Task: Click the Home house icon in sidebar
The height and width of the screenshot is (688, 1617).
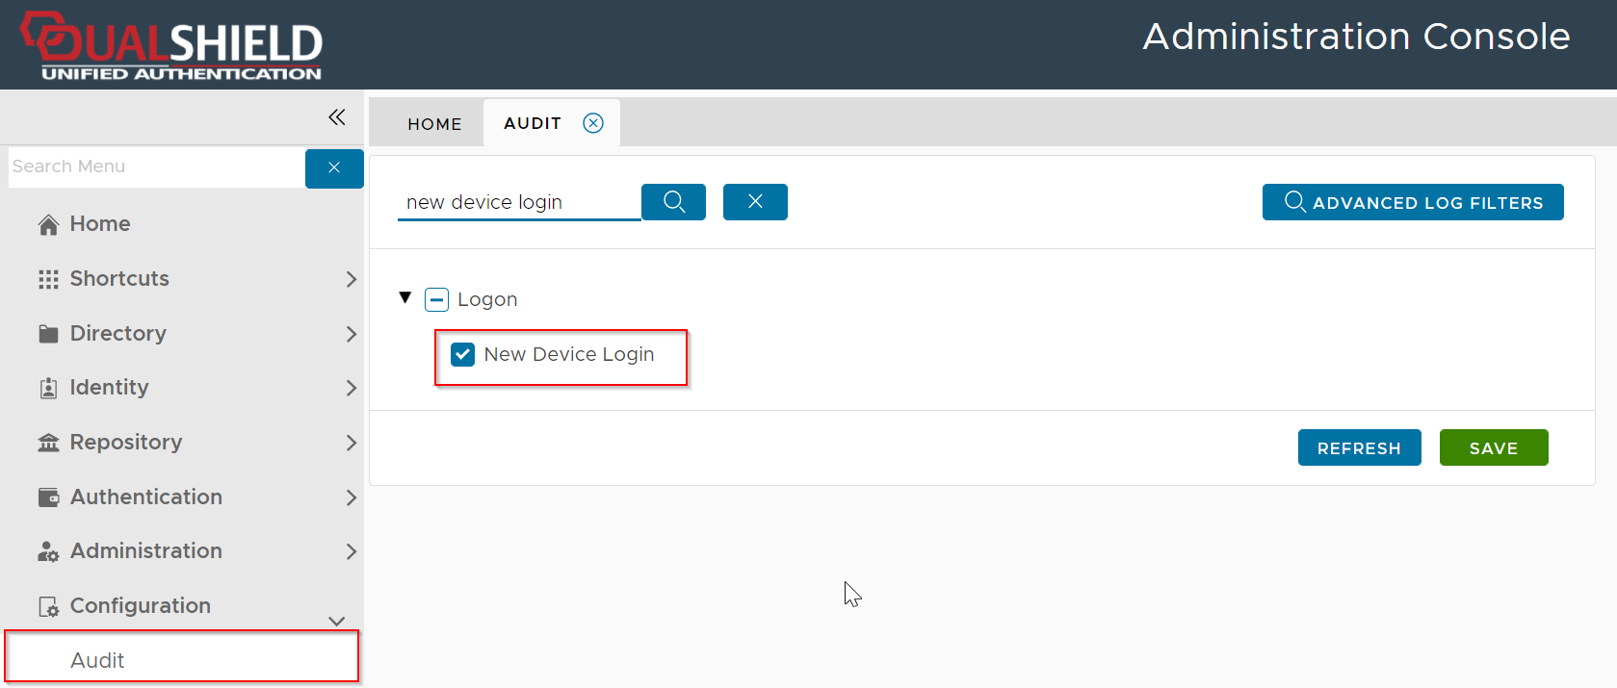Action: click(x=48, y=224)
